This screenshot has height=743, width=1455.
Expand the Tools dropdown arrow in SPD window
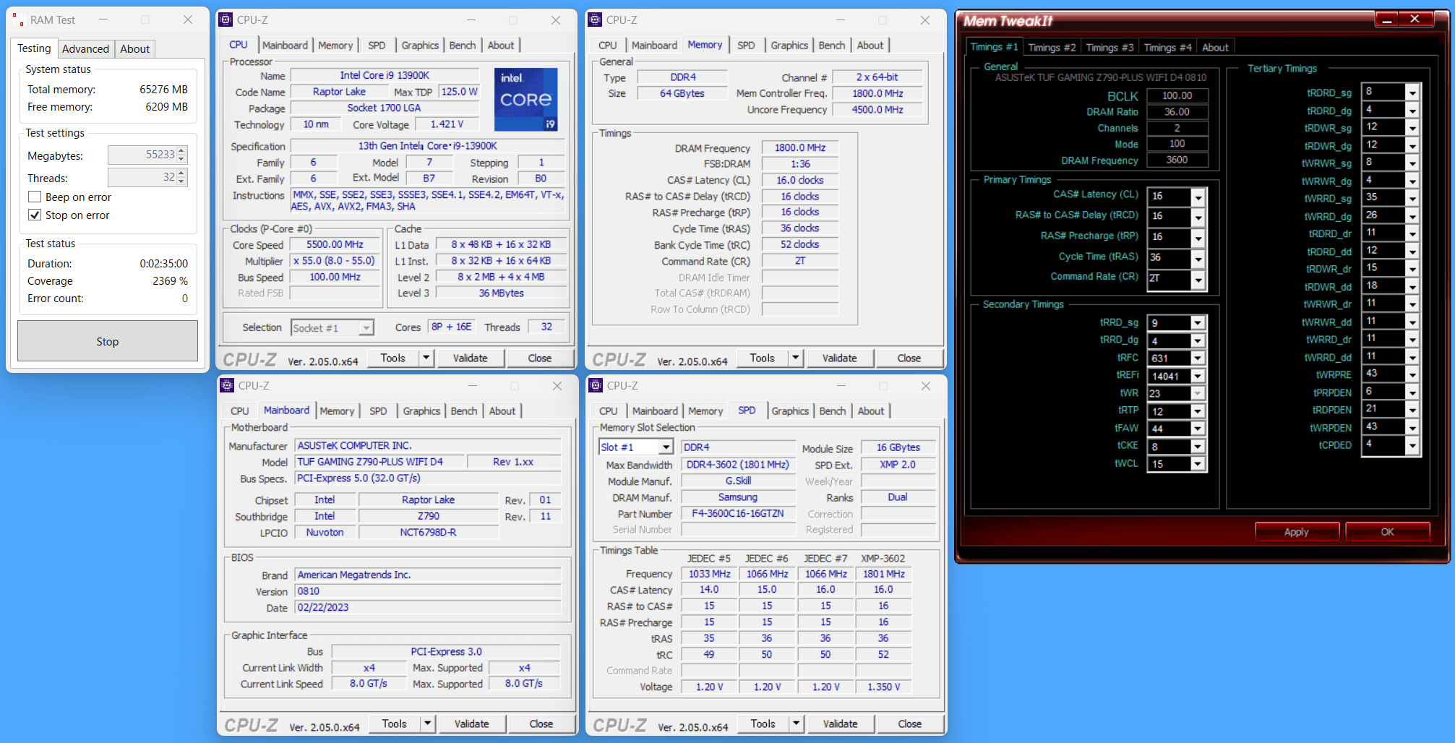click(x=797, y=723)
